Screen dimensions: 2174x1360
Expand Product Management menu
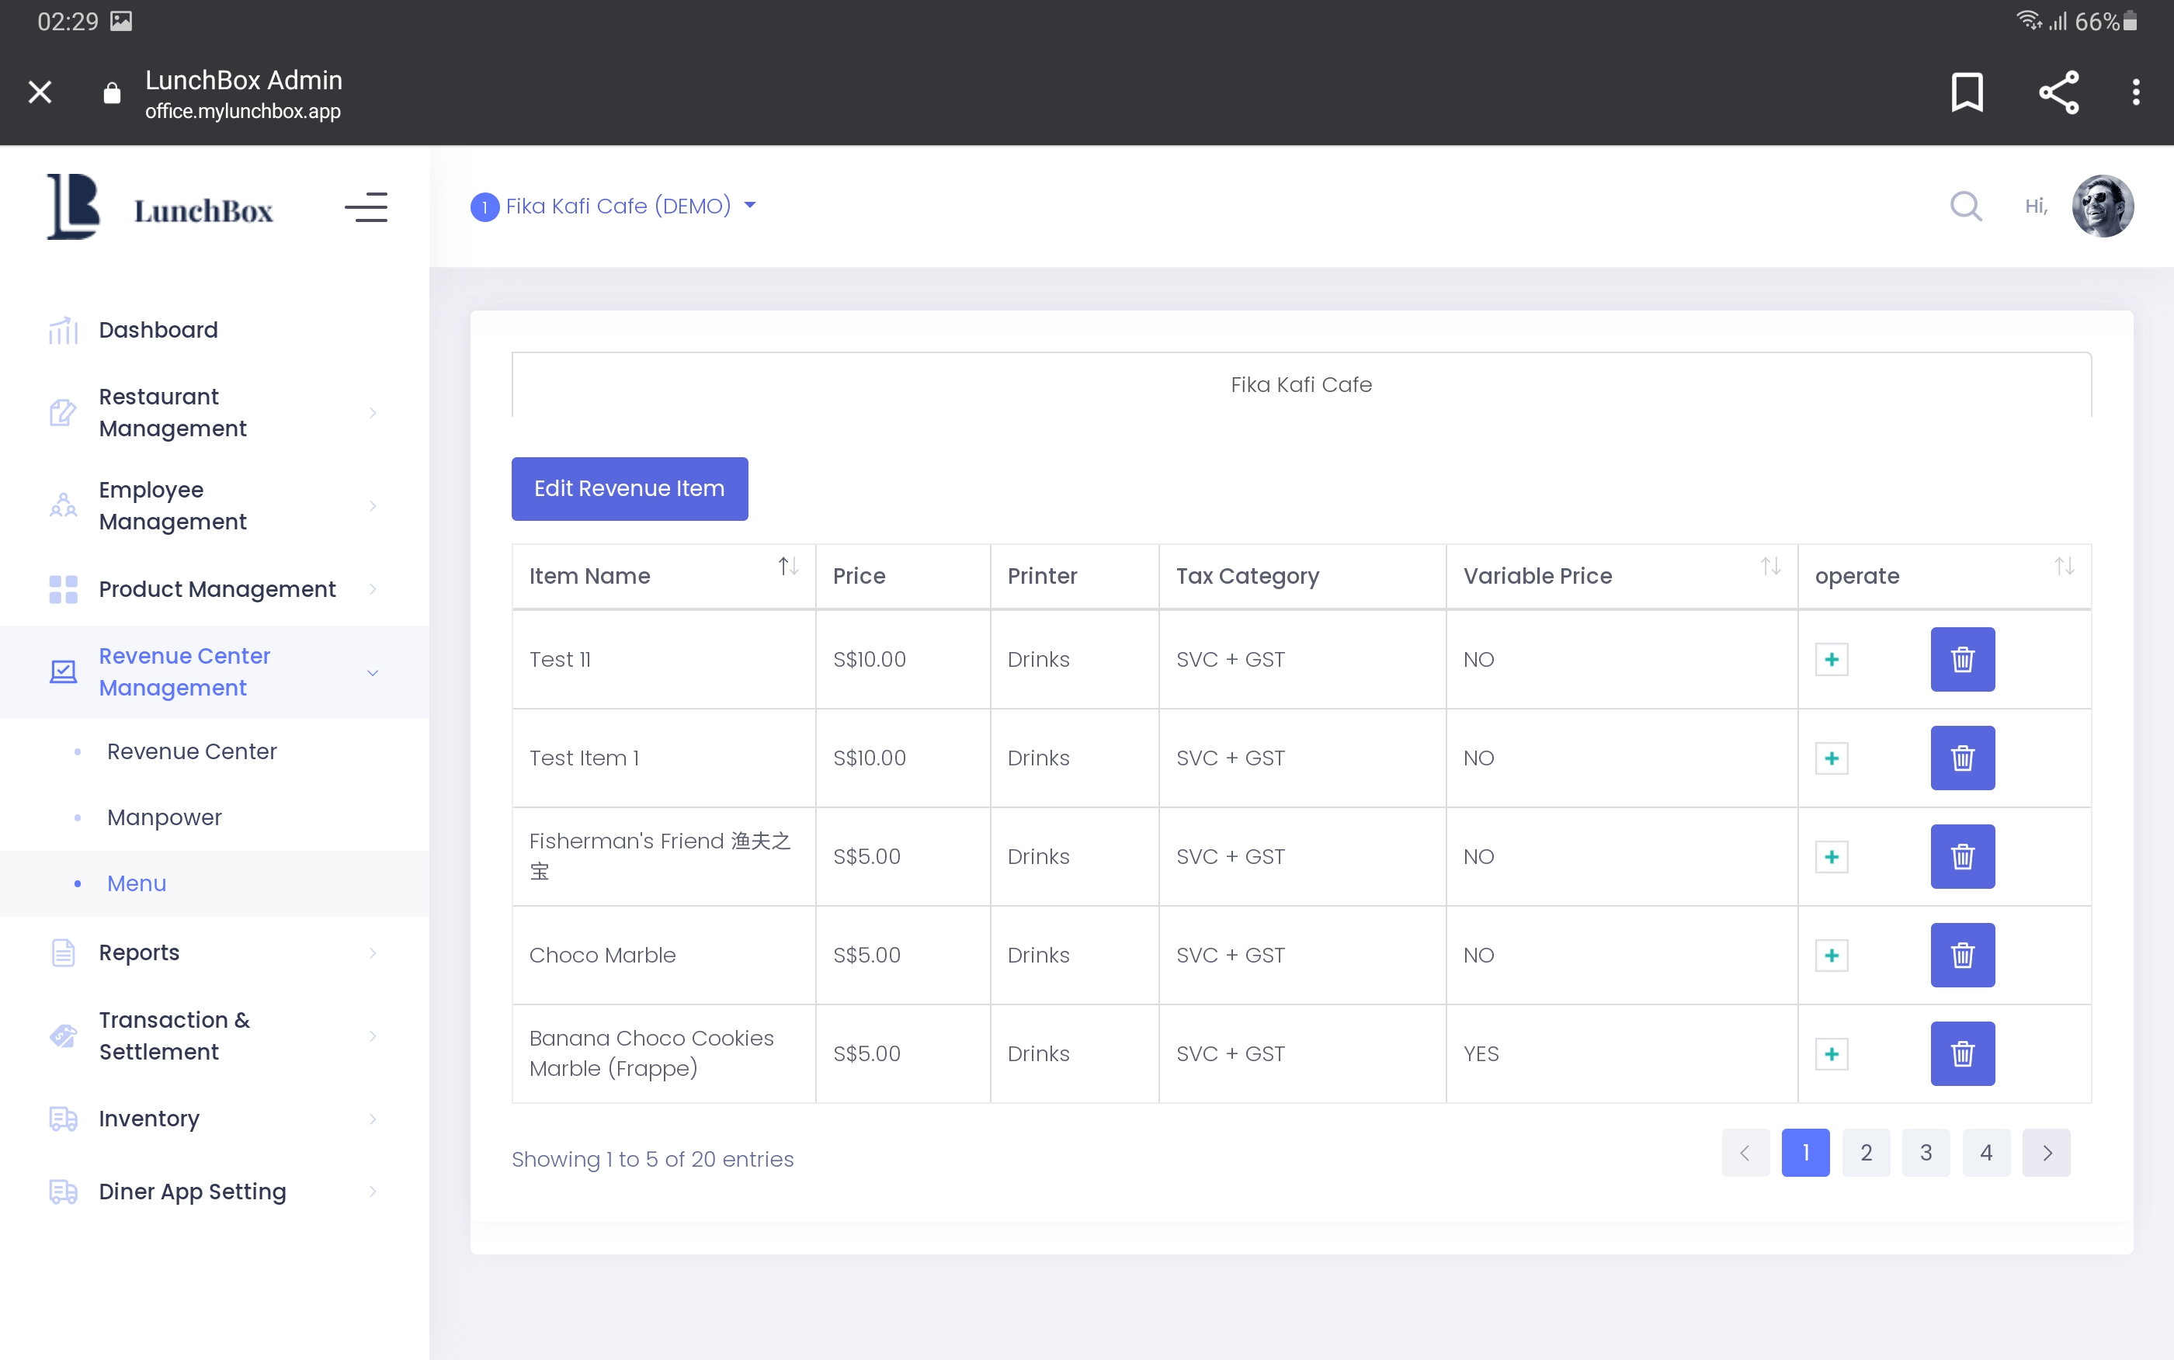[217, 589]
